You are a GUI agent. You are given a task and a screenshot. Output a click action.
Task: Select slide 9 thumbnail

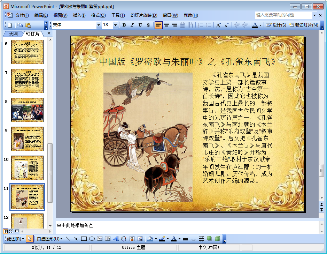click(x=27, y=139)
